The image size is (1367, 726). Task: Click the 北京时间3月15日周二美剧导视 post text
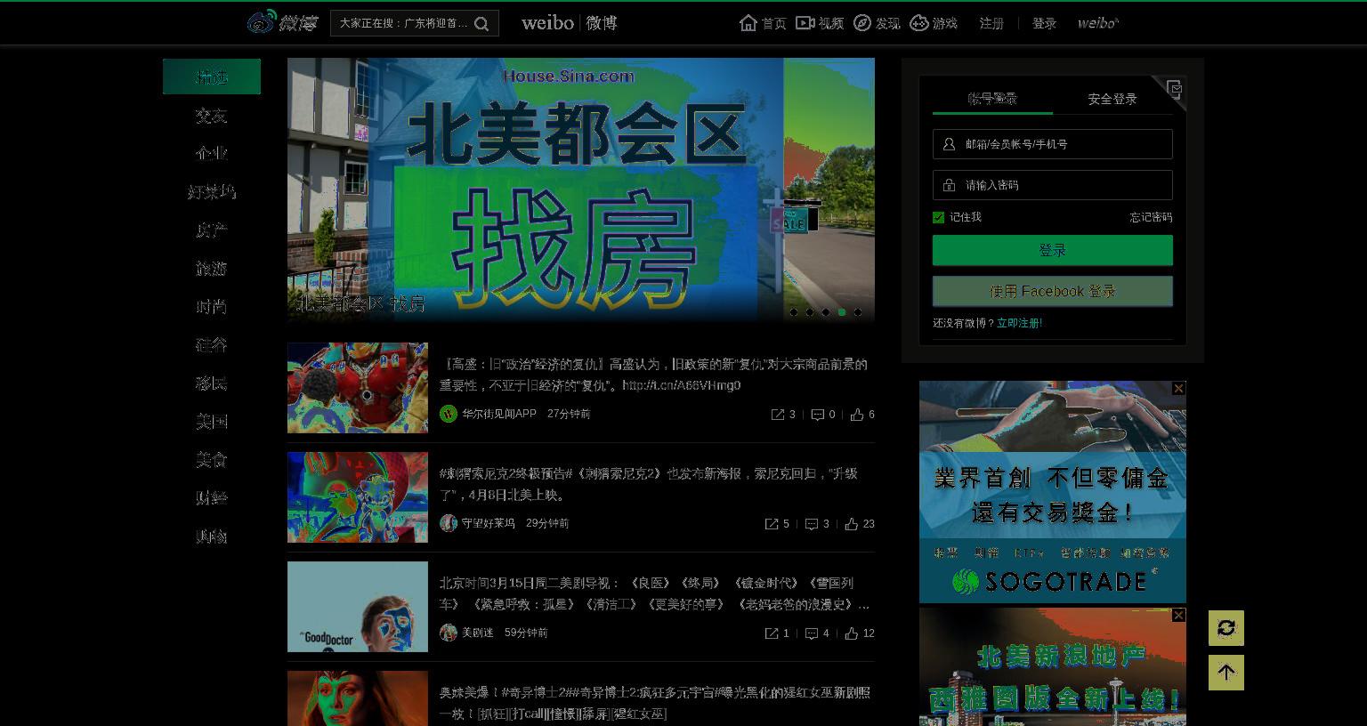coord(654,593)
